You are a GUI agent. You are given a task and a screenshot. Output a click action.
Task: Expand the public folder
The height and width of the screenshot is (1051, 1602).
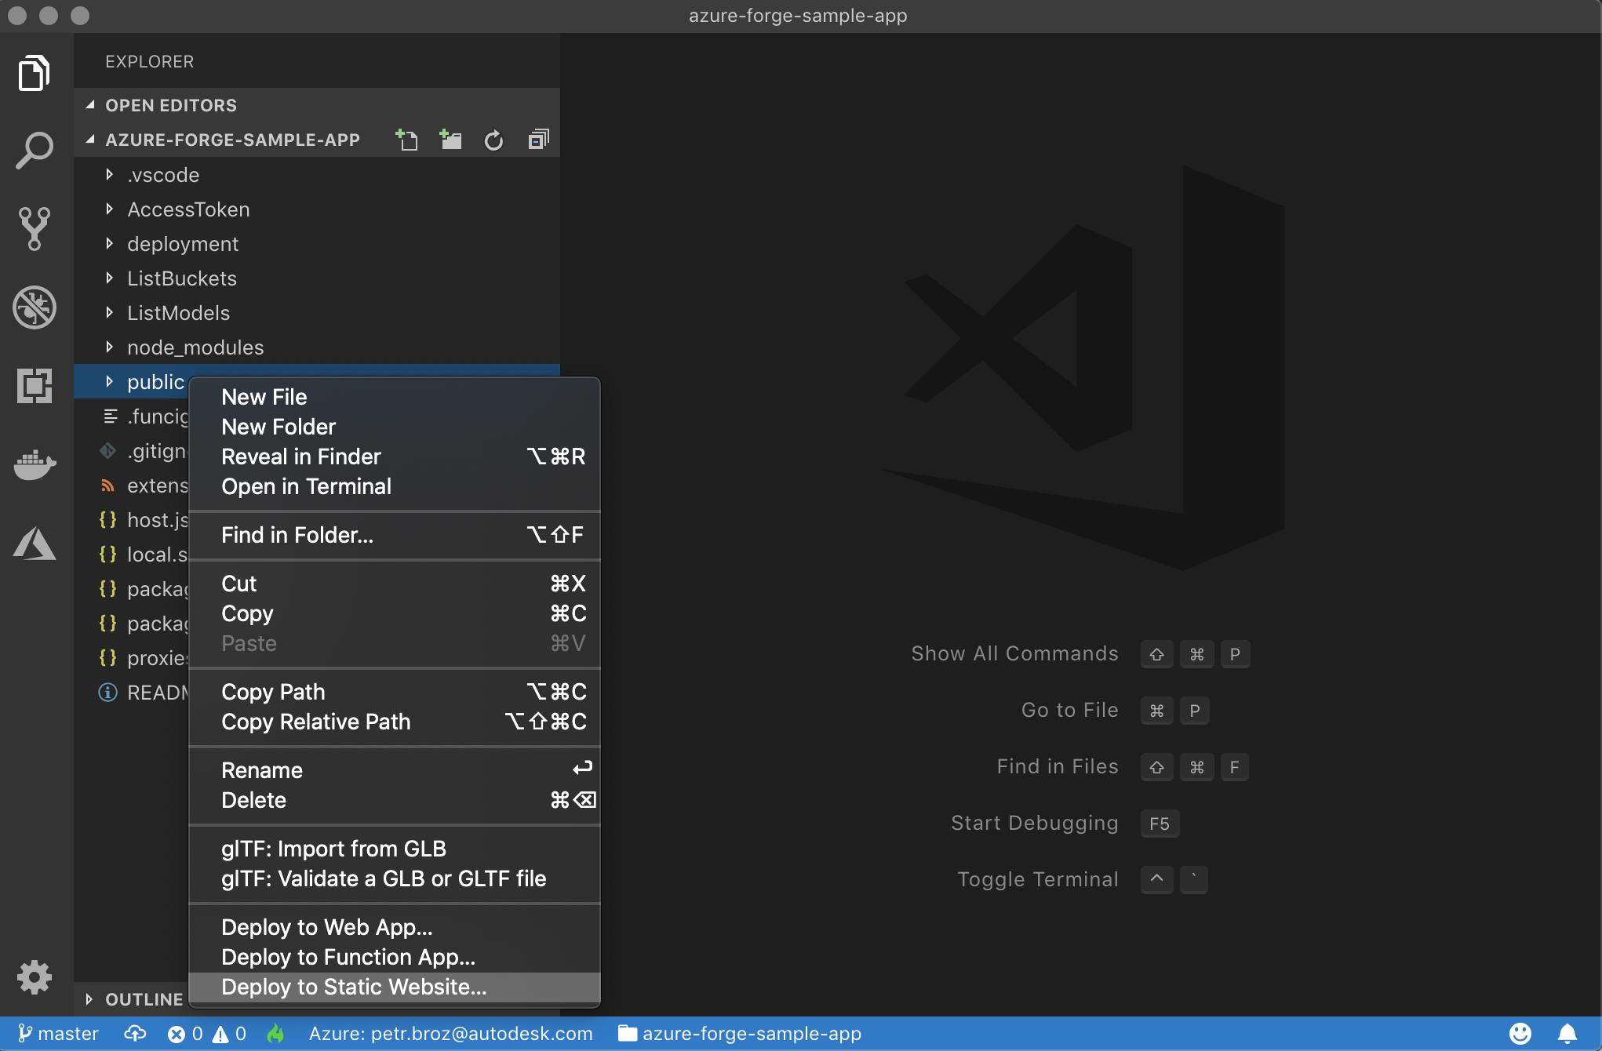pyautogui.click(x=132, y=382)
